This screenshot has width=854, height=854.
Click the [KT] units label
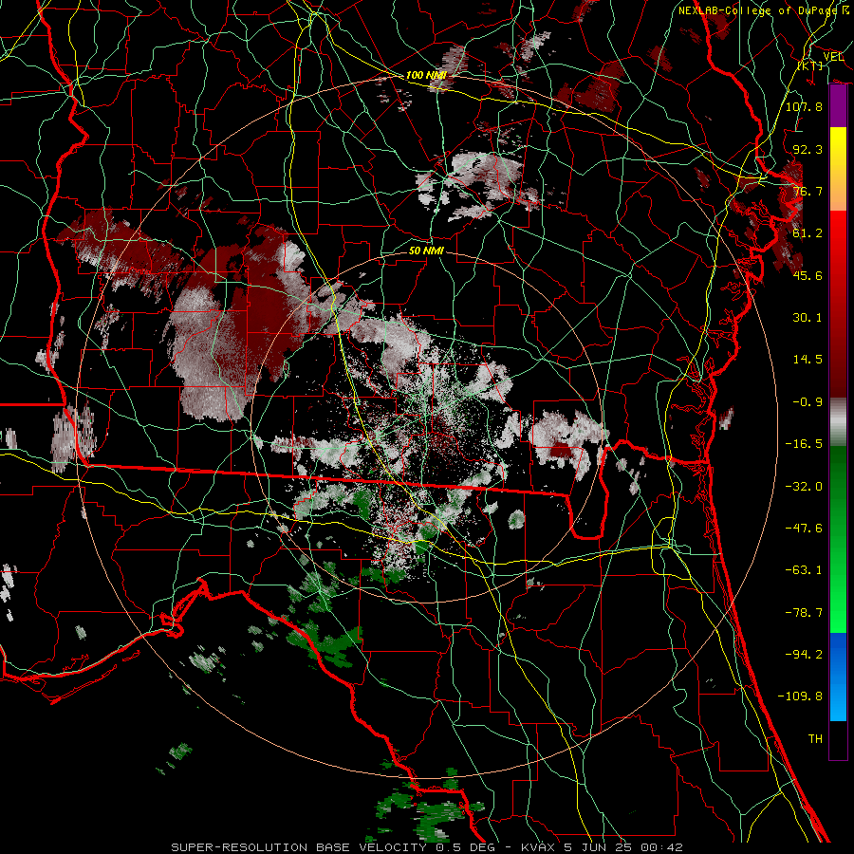810,65
